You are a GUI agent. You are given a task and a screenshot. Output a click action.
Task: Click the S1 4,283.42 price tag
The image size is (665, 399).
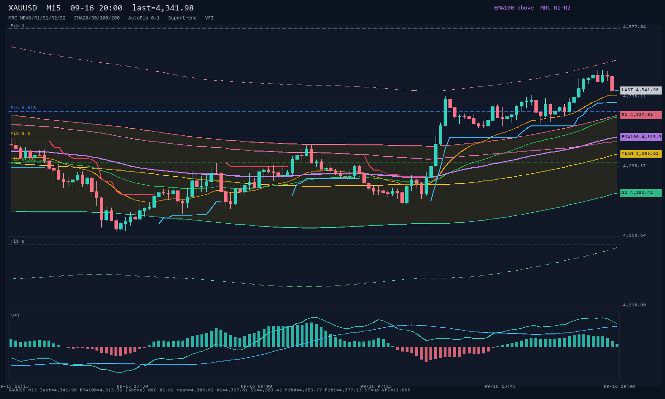(x=641, y=193)
